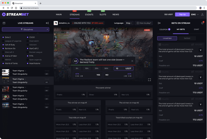Collapse the Live Streams sidebar arrow icon
207x139 pixels.
click(47, 23)
